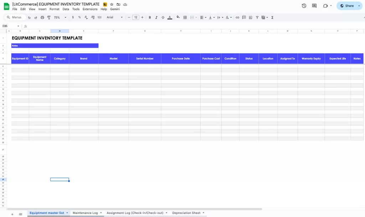365x217 pixels.
Task: Open the Equipment master list sheet menu
Action: pos(67,213)
